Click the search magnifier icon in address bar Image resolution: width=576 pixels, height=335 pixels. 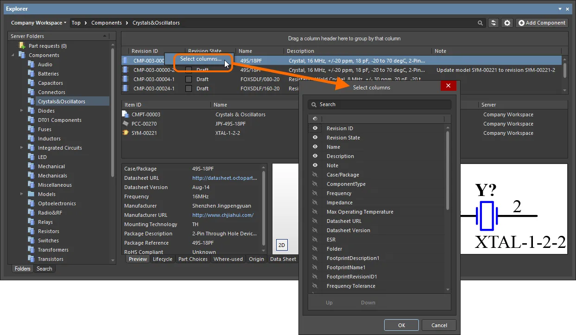pyautogui.click(x=480, y=23)
